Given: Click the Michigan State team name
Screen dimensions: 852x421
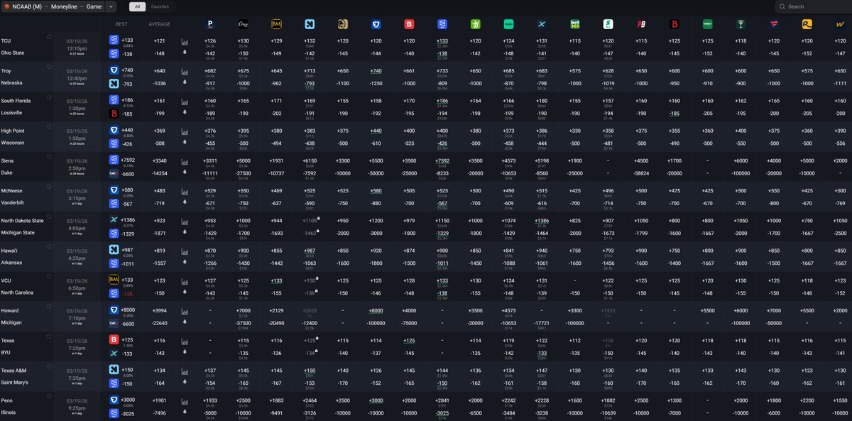Looking at the screenshot, I should [x=17, y=233].
